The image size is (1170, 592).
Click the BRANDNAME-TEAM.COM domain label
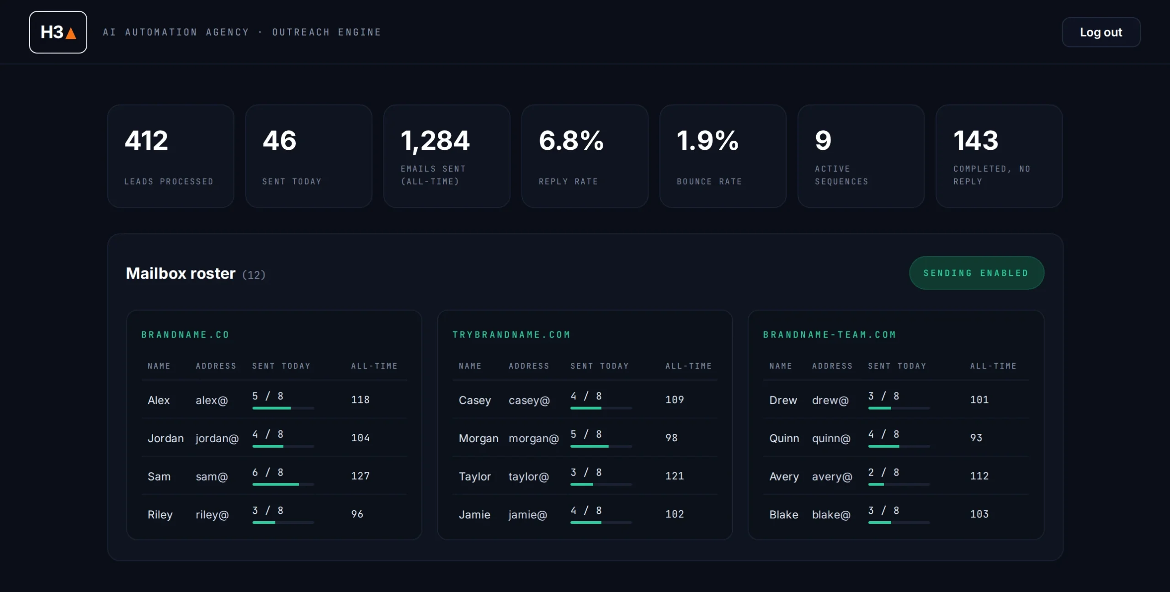coord(830,335)
